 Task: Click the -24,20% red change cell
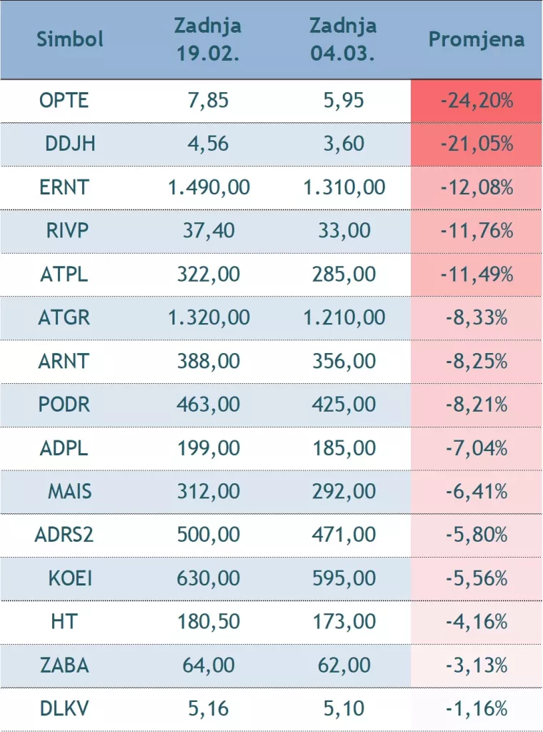(476, 100)
